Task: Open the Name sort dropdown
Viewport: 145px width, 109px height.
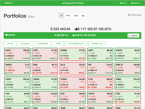Action: [x=133, y=36]
